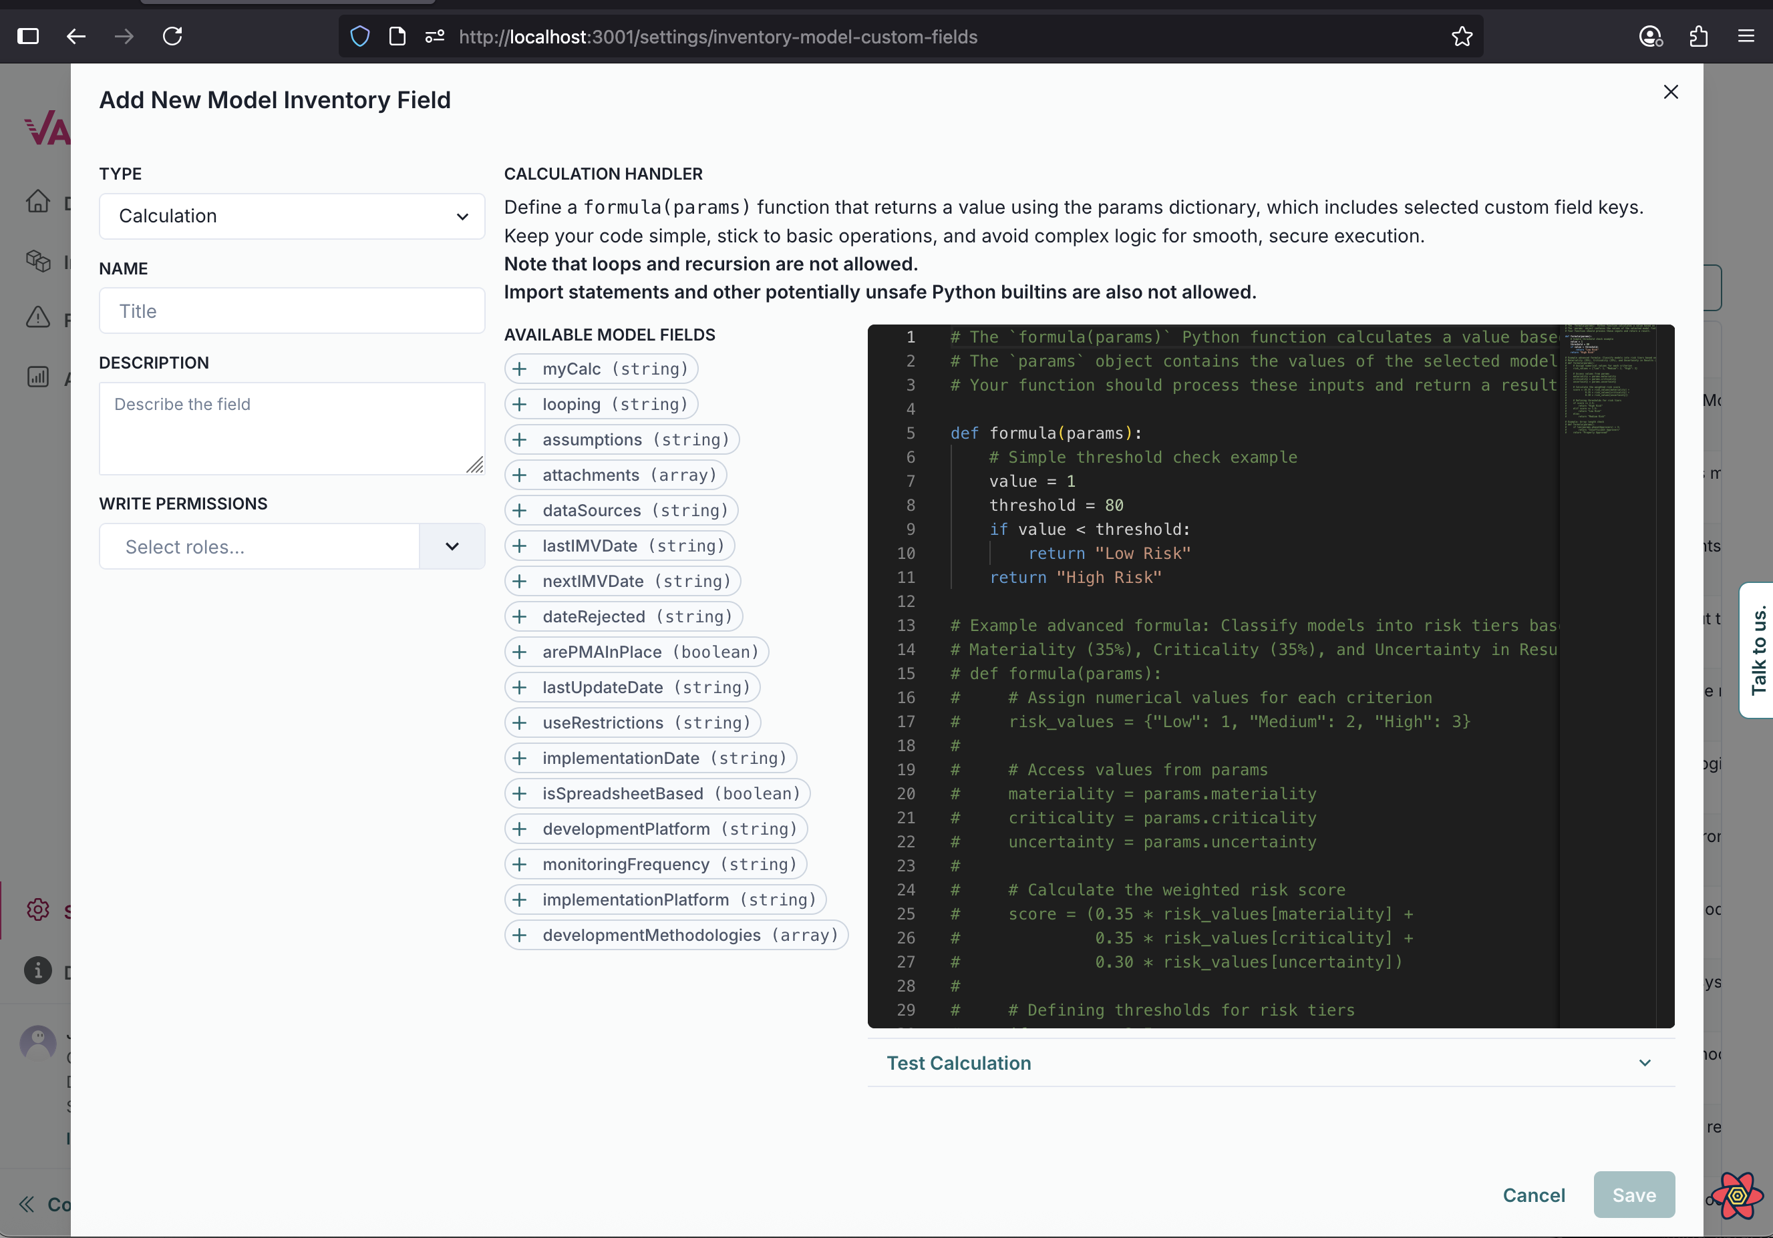The width and height of the screenshot is (1773, 1238).
Task: Open the Settings gear icon in sidebar
Action: point(37,909)
